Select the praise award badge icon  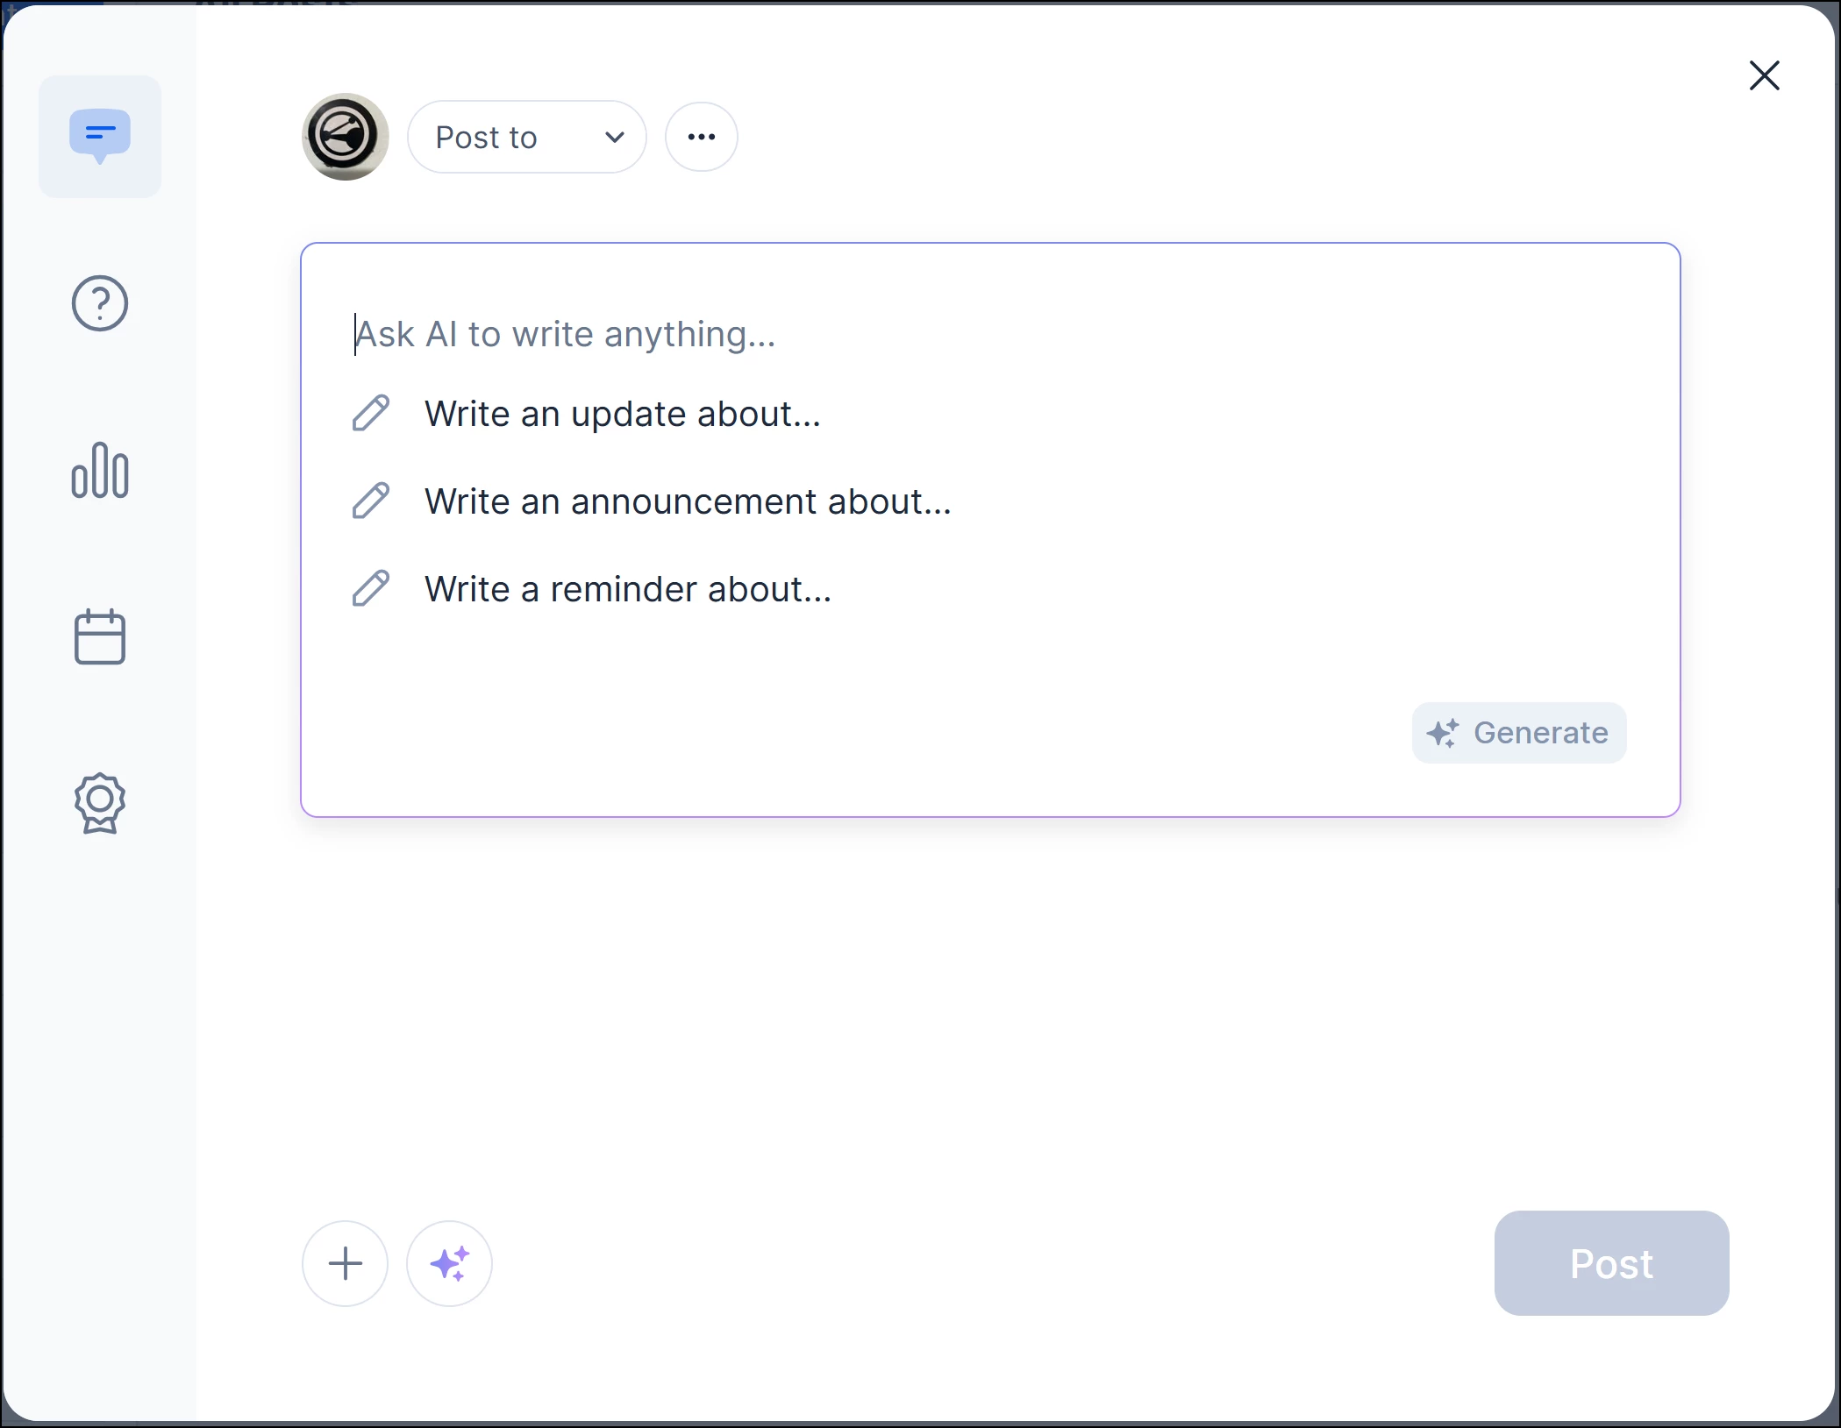[100, 802]
